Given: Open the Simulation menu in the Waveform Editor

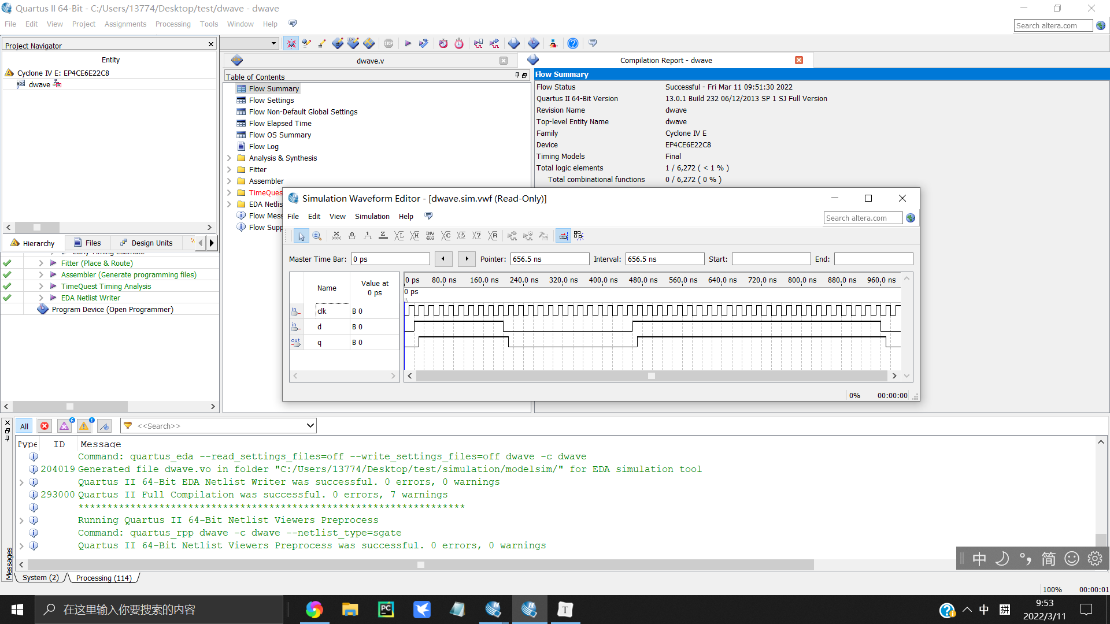Looking at the screenshot, I should 372,216.
